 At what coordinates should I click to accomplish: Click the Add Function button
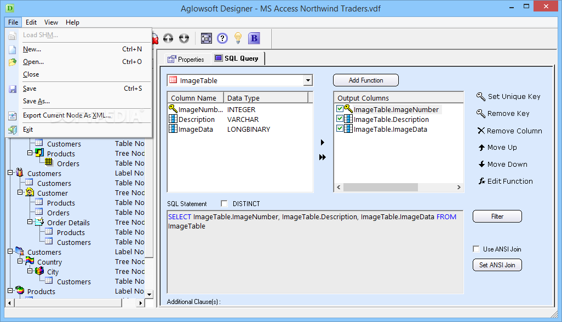coord(366,80)
